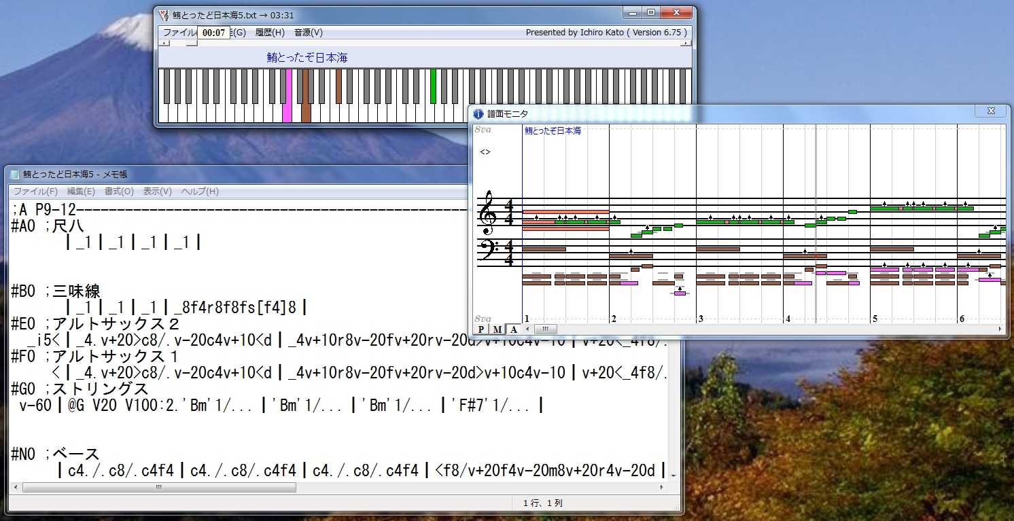This screenshot has height=521, width=1014.
Task: Click Notepad's horizontal scroll right arrow
Action: 663,488
